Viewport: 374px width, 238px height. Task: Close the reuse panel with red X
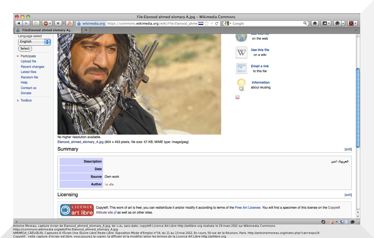coord(237,97)
